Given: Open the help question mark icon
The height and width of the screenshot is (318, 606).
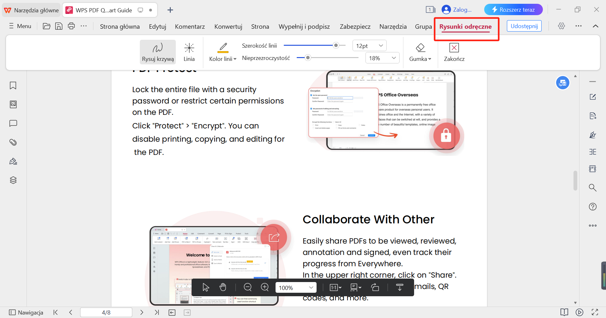Looking at the screenshot, I should [593, 207].
